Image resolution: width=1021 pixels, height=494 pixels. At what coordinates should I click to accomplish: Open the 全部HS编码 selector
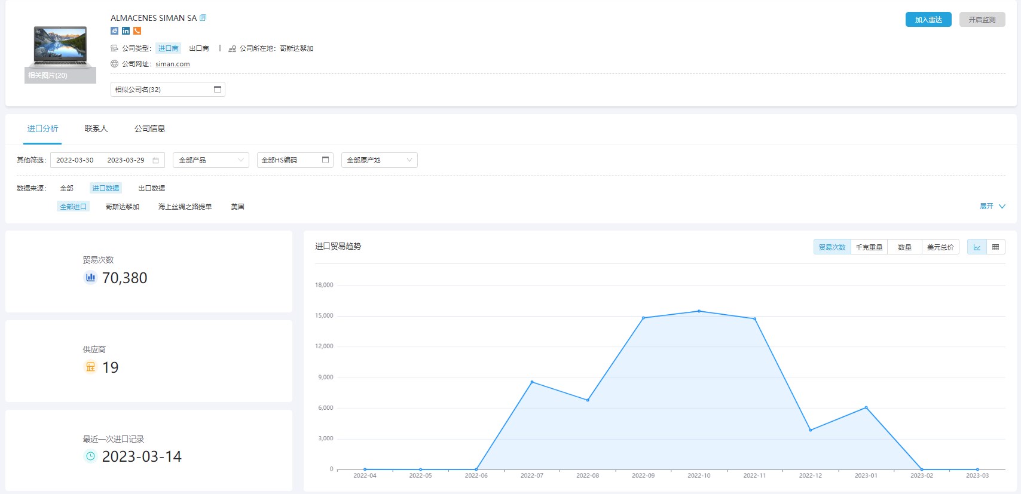point(295,160)
